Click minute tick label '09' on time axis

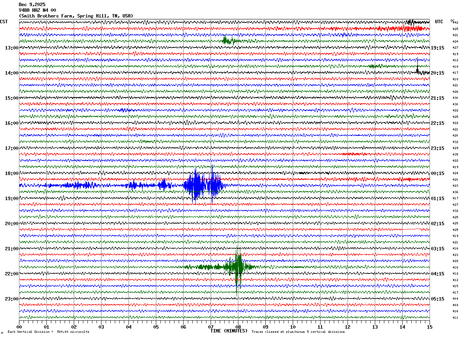[x=265, y=327]
